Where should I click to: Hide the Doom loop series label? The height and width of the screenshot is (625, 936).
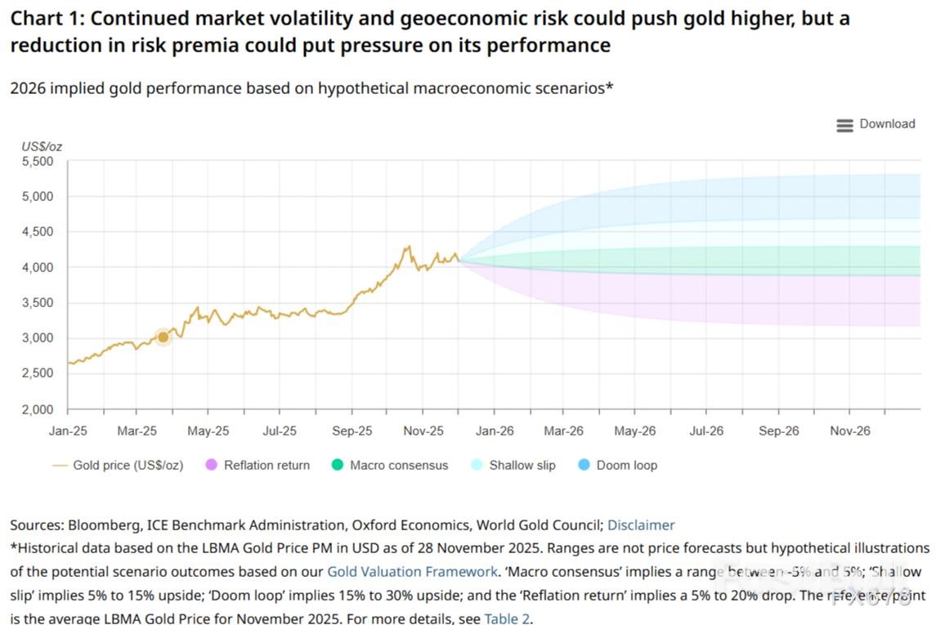(x=626, y=466)
